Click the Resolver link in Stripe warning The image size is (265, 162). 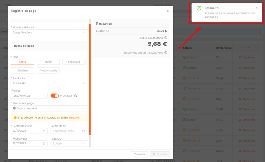tap(74, 118)
